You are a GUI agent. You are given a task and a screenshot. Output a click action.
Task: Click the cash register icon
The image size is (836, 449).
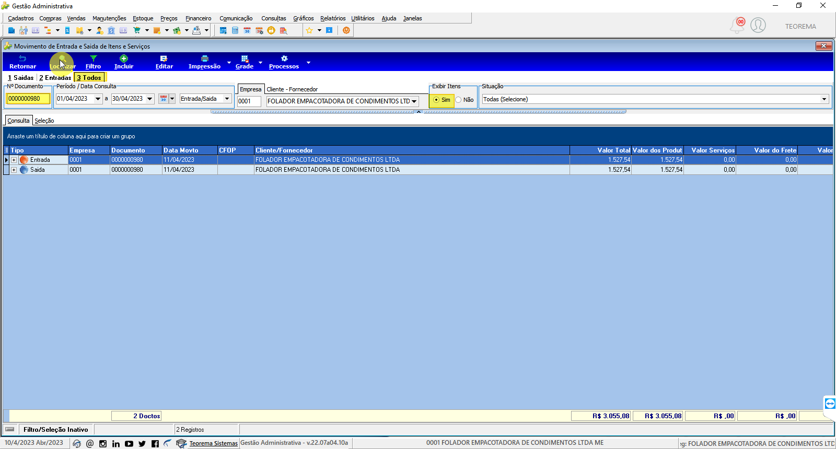point(196,30)
